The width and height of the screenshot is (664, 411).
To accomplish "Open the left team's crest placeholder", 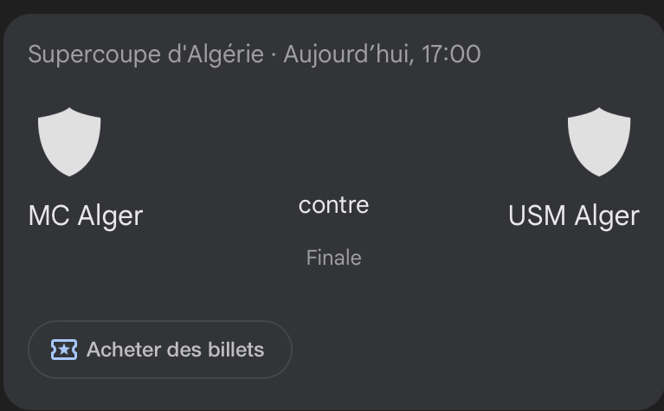I will point(69,141).
